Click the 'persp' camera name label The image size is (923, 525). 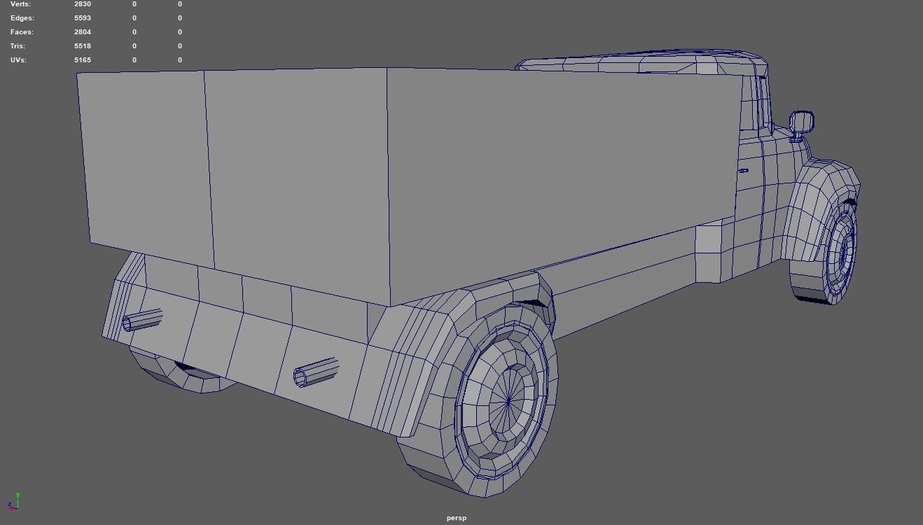456,518
